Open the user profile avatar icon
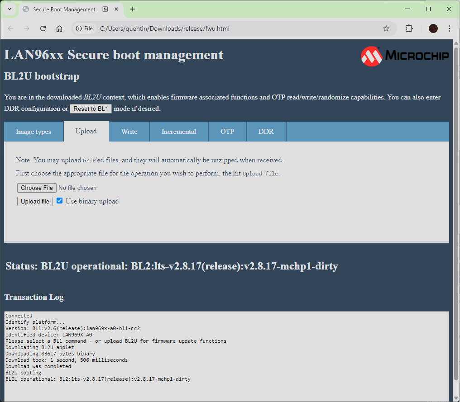This screenshot has height=402, width=460. coord(433,28)
